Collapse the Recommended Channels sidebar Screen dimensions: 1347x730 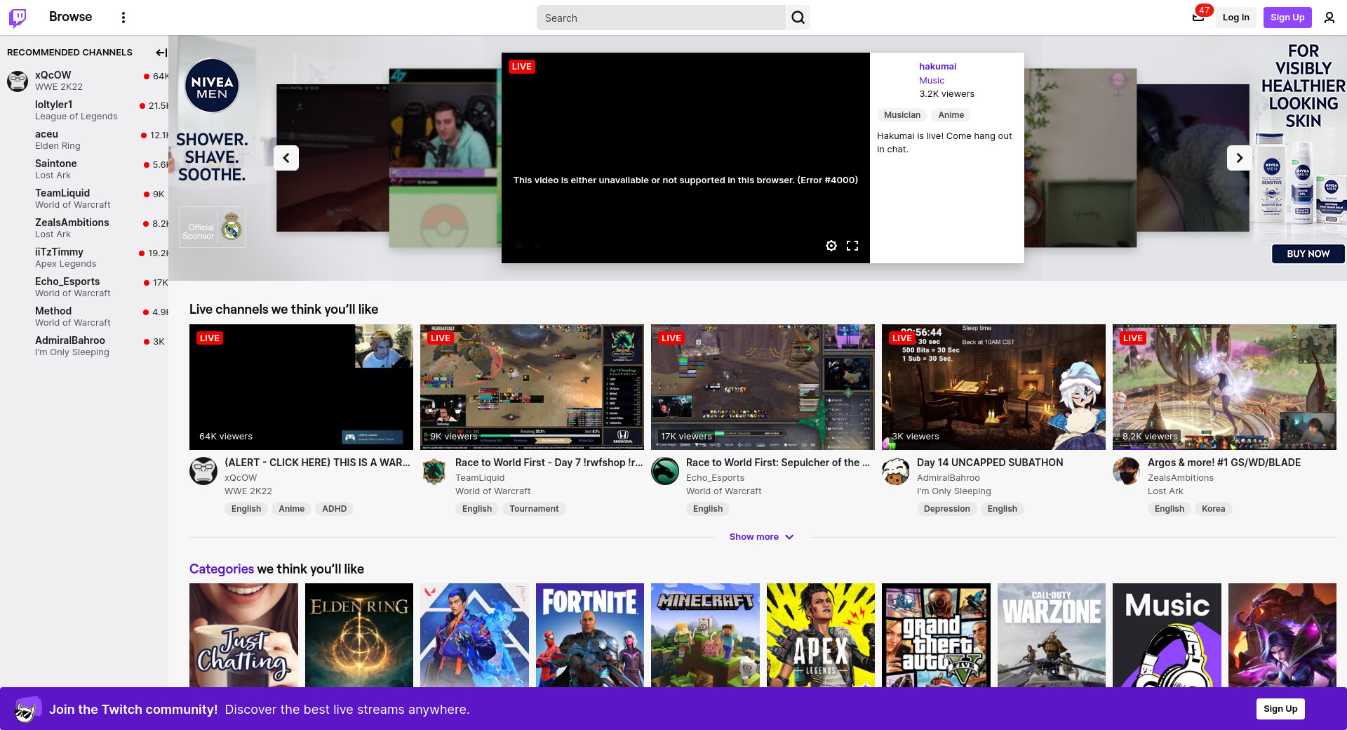point(161,53)
